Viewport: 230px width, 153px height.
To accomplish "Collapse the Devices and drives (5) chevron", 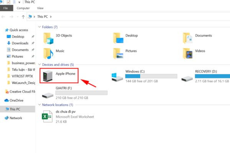I will coord(39,64).
